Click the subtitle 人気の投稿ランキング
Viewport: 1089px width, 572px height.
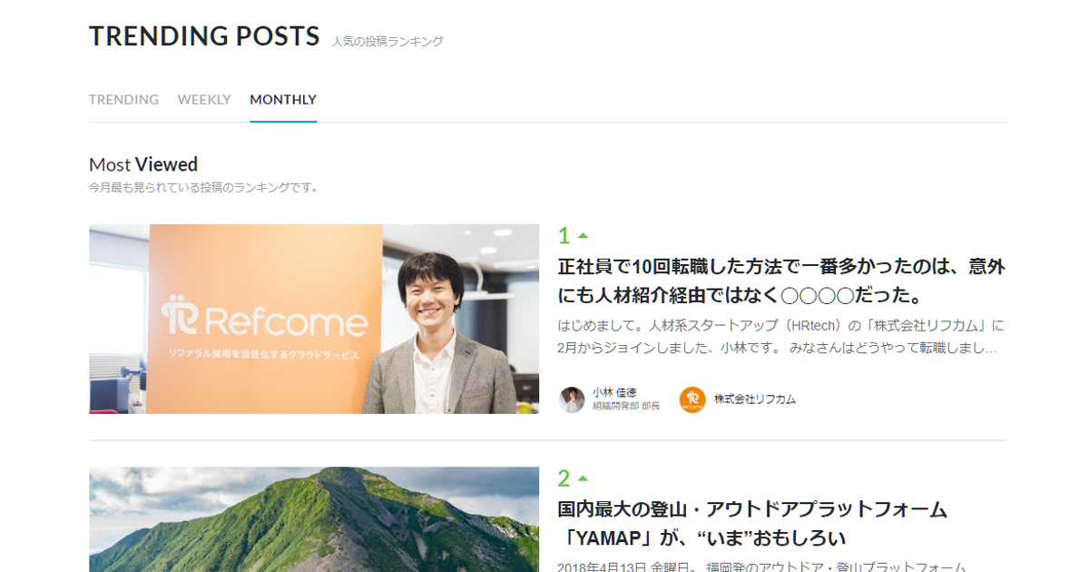pos(388,42)
